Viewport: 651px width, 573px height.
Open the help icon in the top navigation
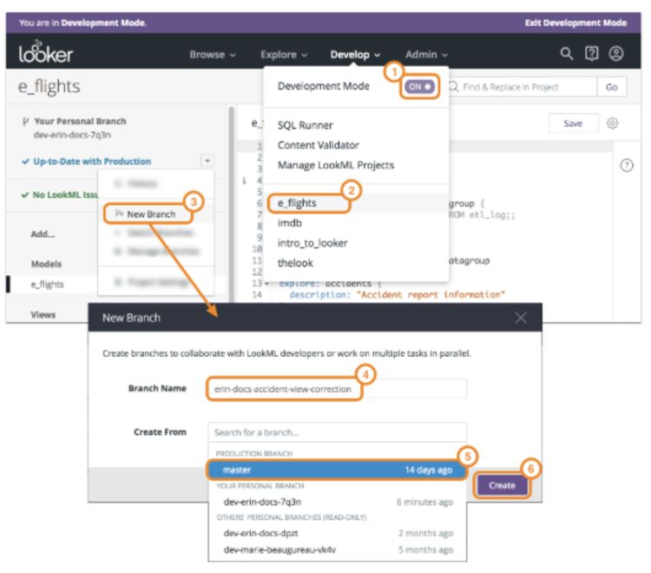[592, 54]
